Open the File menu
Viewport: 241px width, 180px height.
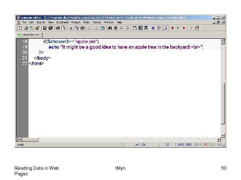pyautogui.click(x=24, y=22)
